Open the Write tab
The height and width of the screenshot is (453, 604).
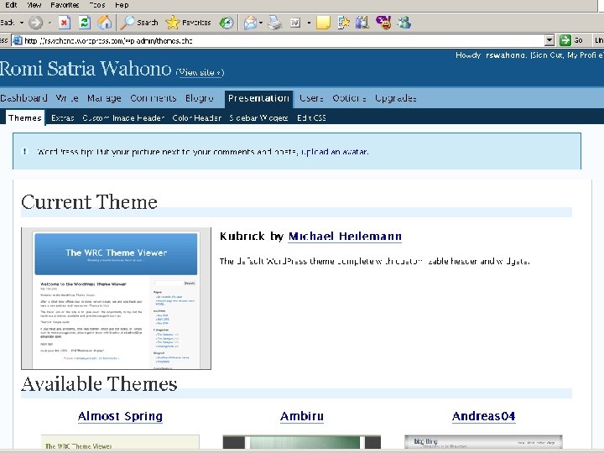[67, 98]
